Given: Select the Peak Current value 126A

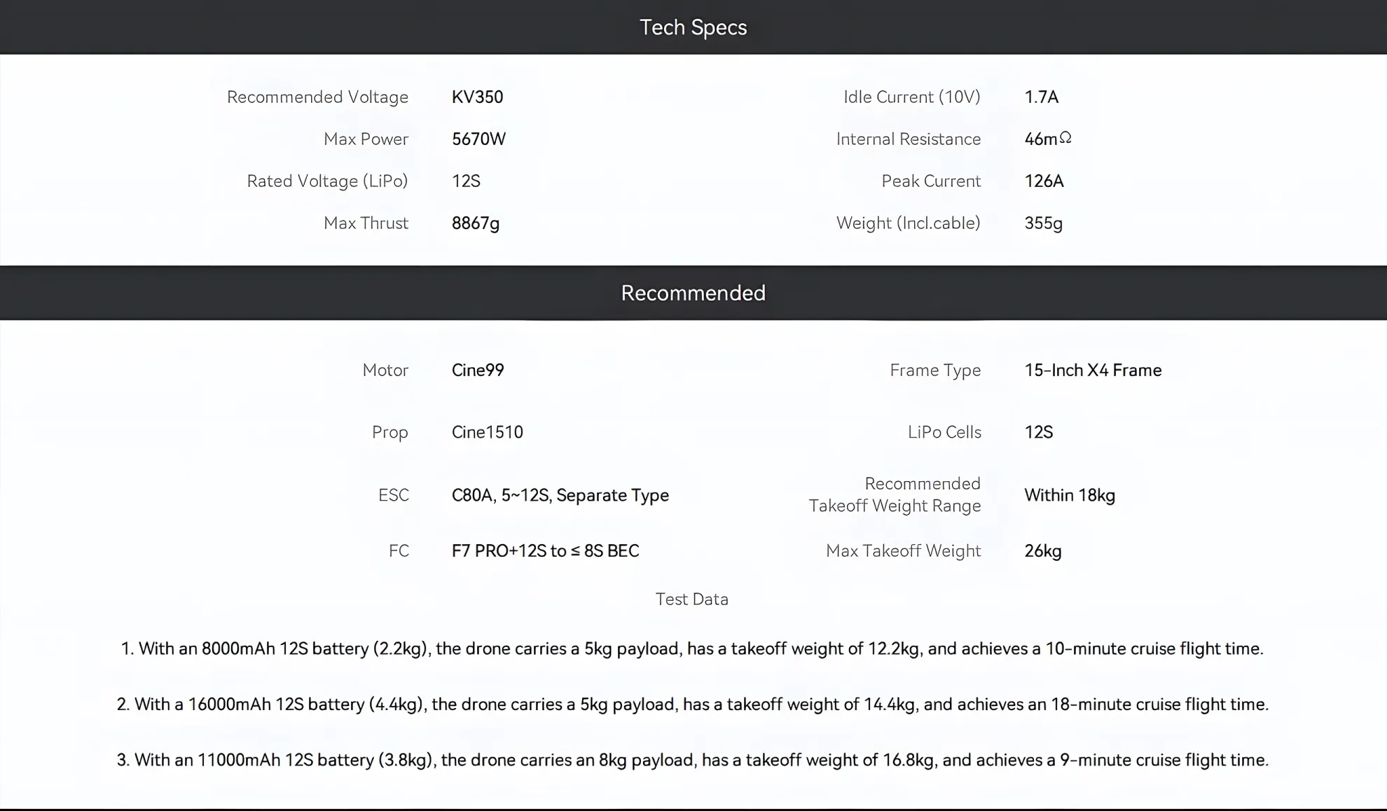Looking at the screenshot, I should pyautogui.click(x=1044, y=181).
